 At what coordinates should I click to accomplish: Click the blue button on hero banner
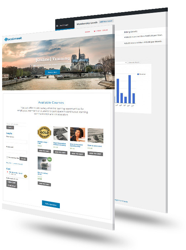pos(52,72)
